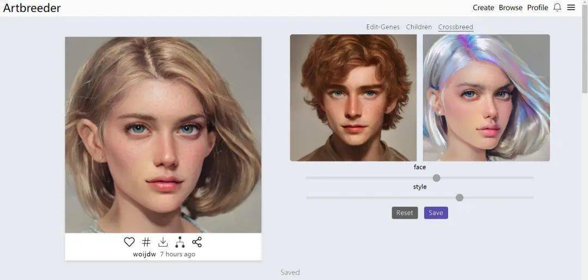Switch to the Children tab
Viewport: 588px width, 280px height.
(x=419, y=27)
